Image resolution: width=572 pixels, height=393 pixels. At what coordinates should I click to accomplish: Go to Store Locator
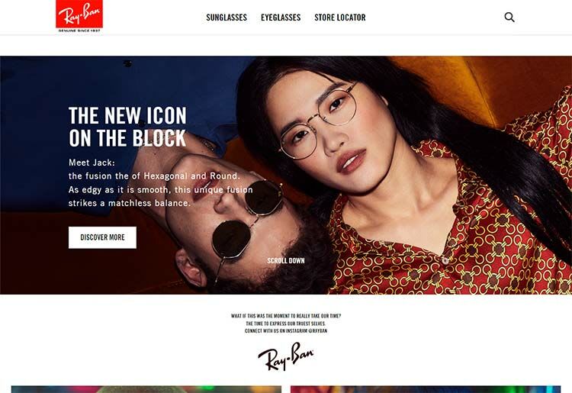pos(340,18)
